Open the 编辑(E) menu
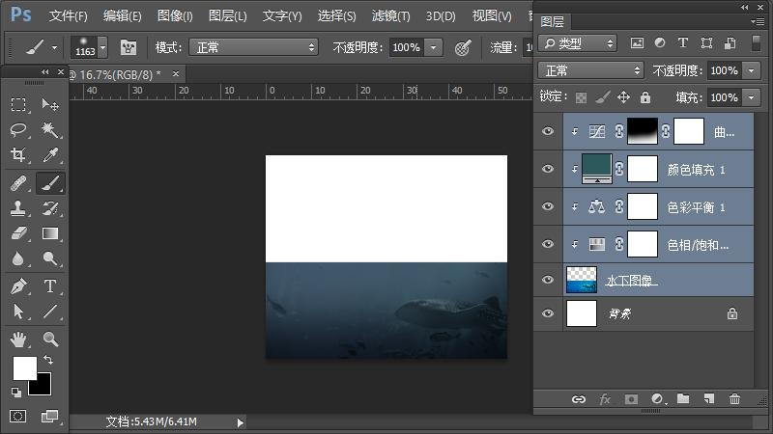The image size is (773, 434). click(x=123, y=15)
